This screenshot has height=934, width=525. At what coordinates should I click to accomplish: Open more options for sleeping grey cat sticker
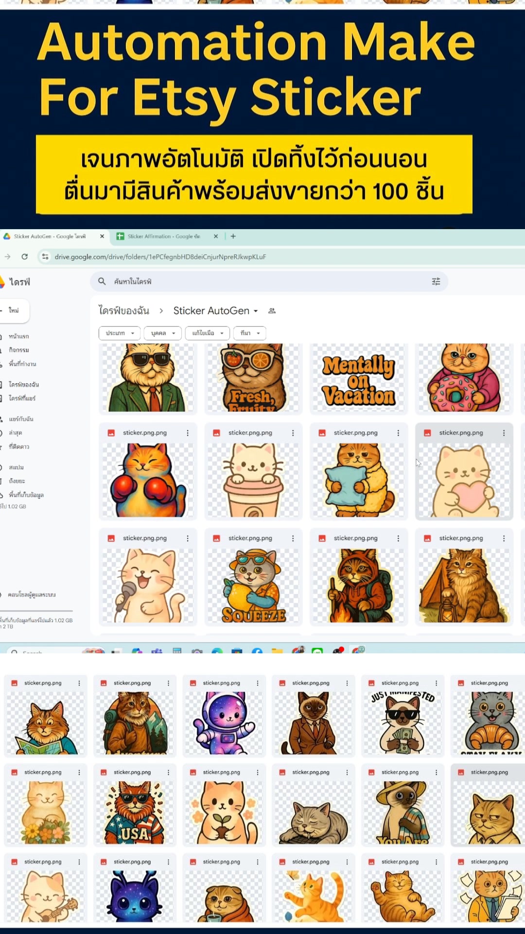pos(347,772)
